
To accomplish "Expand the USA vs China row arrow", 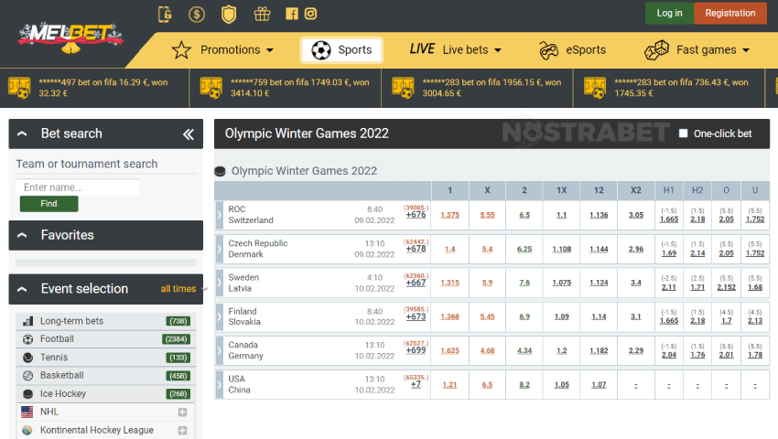I will coord(219,384).
